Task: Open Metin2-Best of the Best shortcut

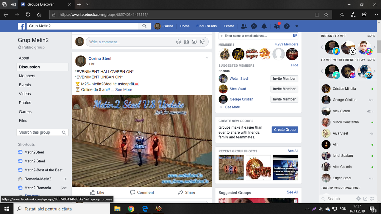Action: pyautogui.click(x=43, y=170)
